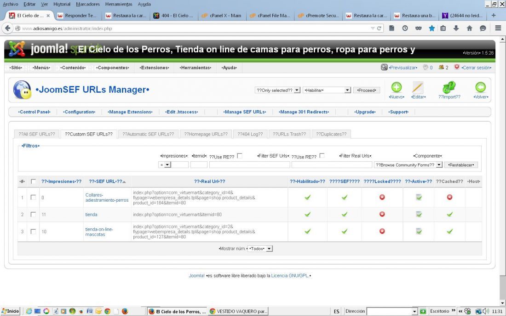
Task: Open the Edit .htaccess link
Action: tap(182, 112)
